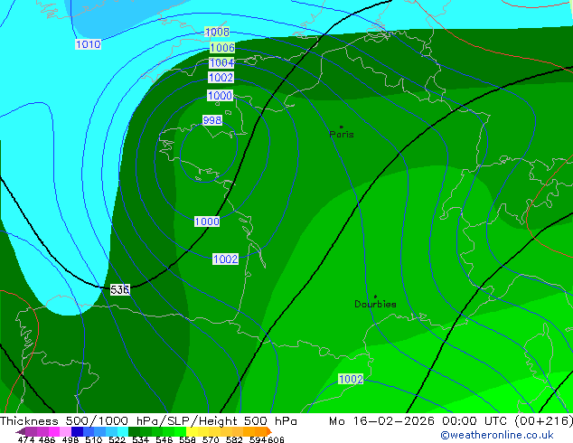Click the 1002 label south of Dourbies
Viewport: 573px width, 443px height.
[351, 379]
